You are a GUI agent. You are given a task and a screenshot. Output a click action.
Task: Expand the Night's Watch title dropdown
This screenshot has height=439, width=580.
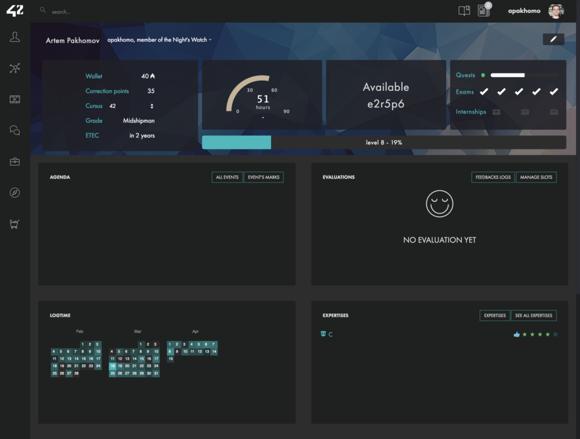[210, 40]
